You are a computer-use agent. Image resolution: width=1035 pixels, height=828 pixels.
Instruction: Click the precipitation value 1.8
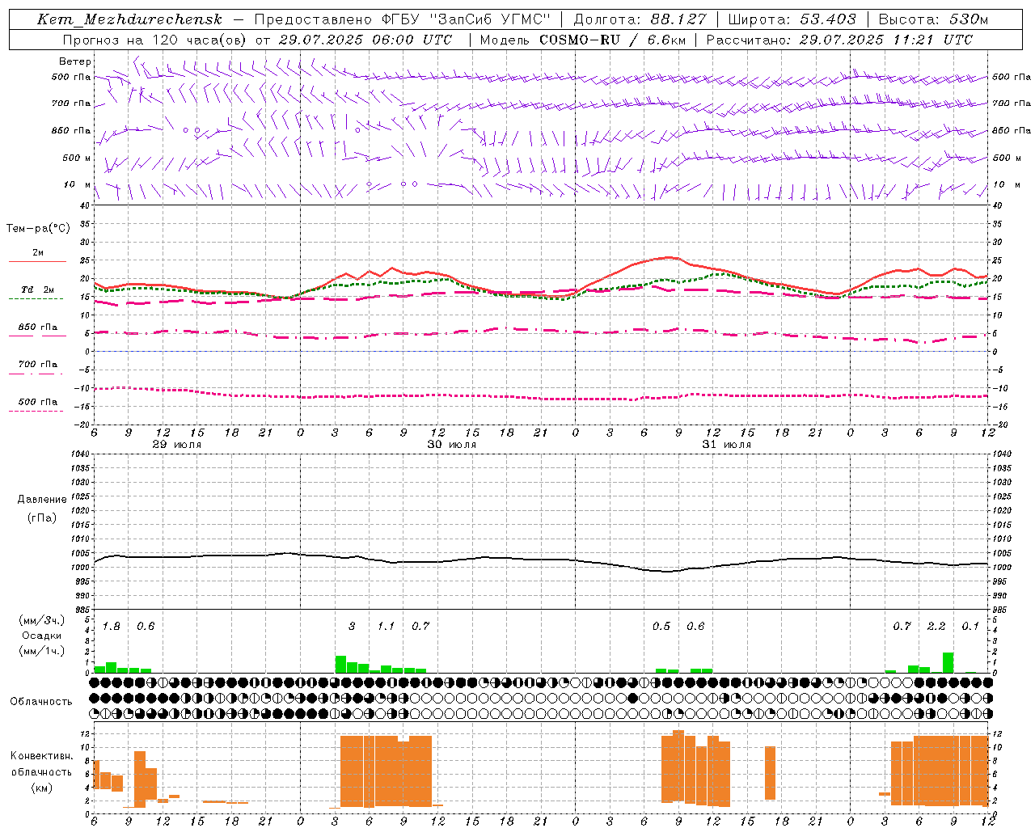pyautogui.click(x=112, y=627)
